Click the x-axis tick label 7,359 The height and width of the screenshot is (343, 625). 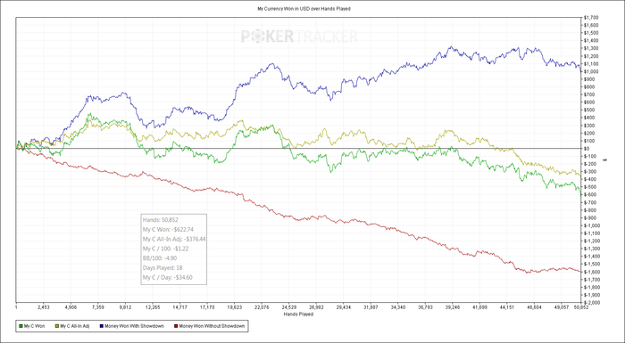coord(98,307)
